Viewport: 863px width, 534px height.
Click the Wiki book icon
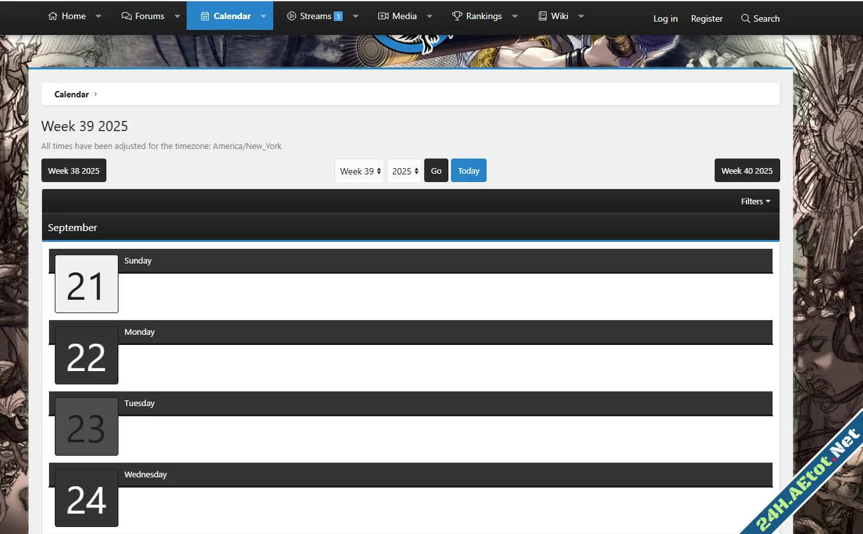[543, 16]
